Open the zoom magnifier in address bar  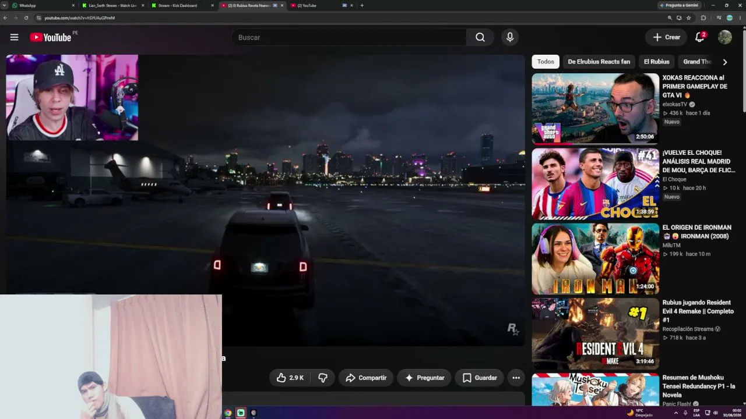point(670,18)
